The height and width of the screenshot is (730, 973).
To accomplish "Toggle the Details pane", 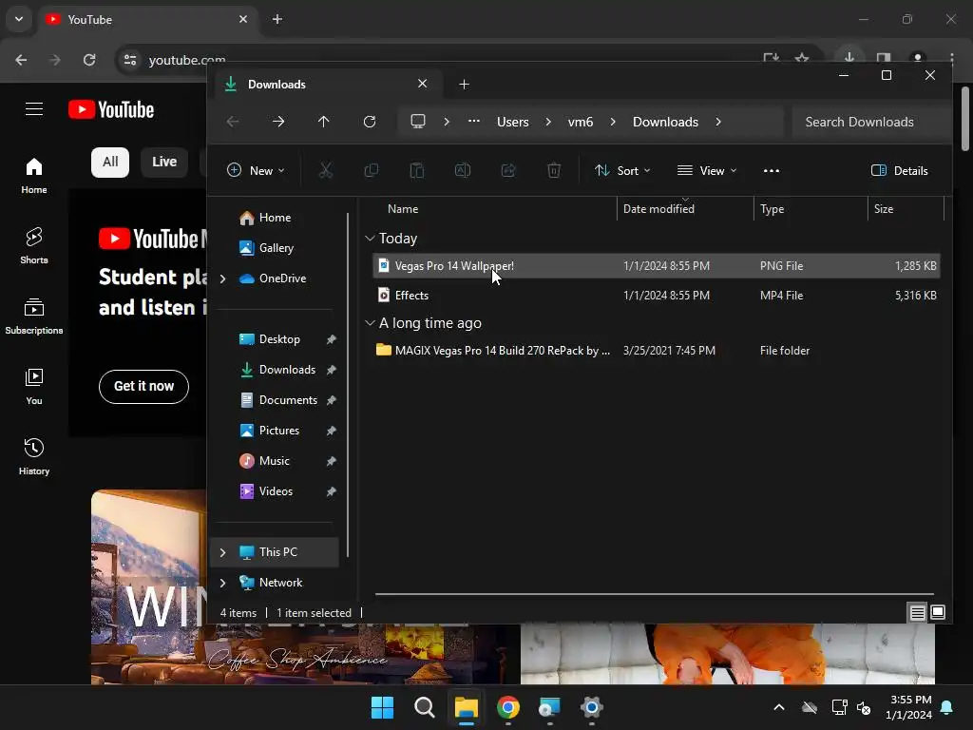I will click(x=900, y=171).
